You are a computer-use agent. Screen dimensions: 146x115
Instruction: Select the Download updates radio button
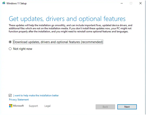[10, 42]
